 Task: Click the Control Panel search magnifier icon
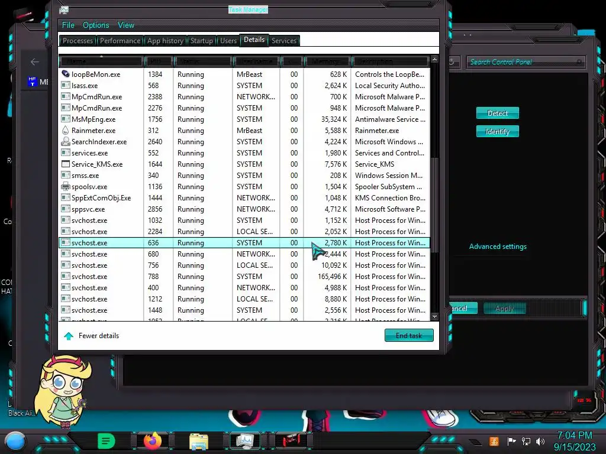pyautogui.click(x=579, y=61)
